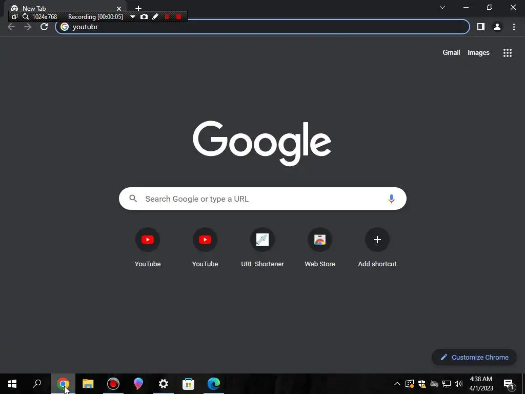Open the Chrome three-dot menu
The width and height of the screenshot is (525, 394).
pyautogui.click(x=514, y=27)
